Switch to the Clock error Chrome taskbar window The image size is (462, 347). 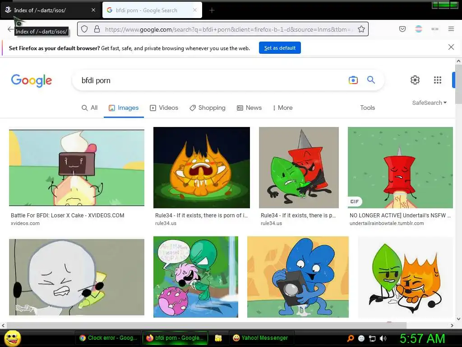click(x=108, y=338)
